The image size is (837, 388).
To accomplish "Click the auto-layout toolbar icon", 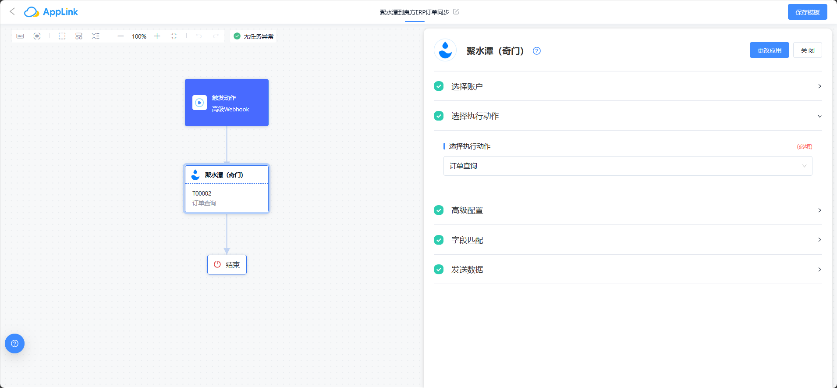I will (x=79, y=36).
